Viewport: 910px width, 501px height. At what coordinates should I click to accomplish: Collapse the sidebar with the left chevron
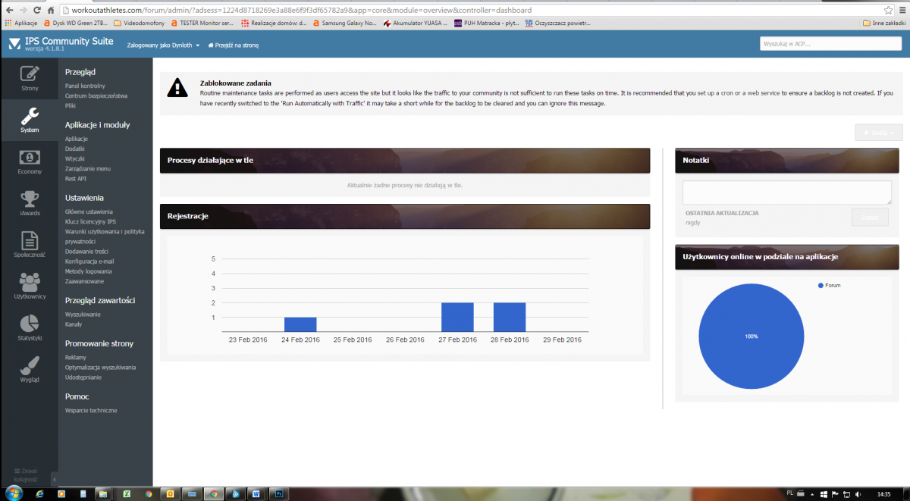(x=53, y=479)
